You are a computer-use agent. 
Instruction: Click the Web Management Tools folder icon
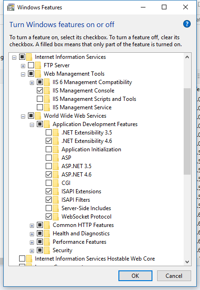click(x=38, y=74)
